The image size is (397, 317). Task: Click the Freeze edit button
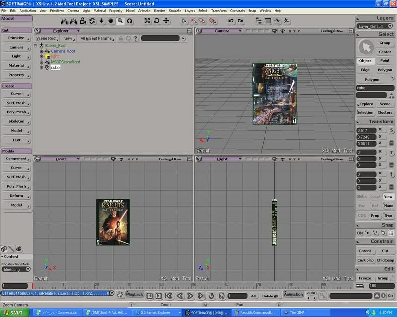tap(365, 278)
